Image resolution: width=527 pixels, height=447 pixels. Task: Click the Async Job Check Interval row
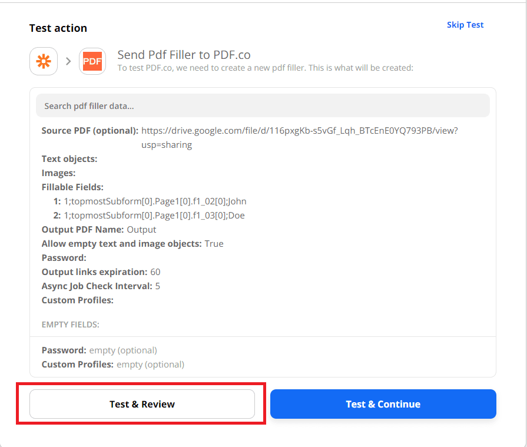pos(101,286)
